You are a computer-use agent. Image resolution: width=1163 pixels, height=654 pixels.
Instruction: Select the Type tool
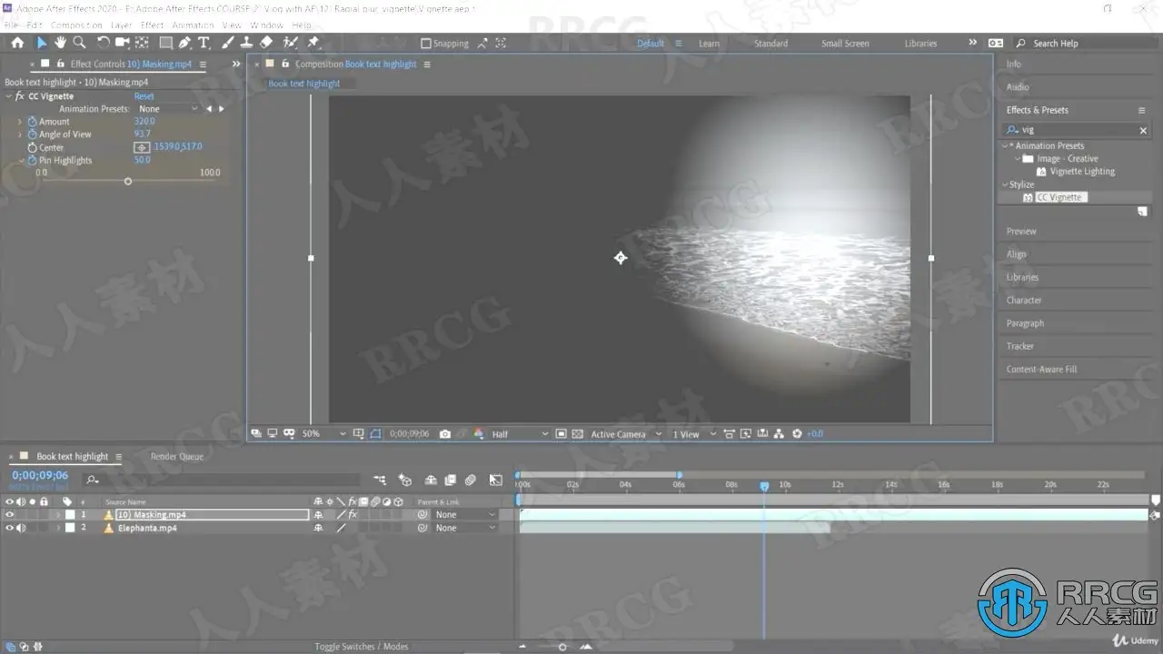click(204, 43)
